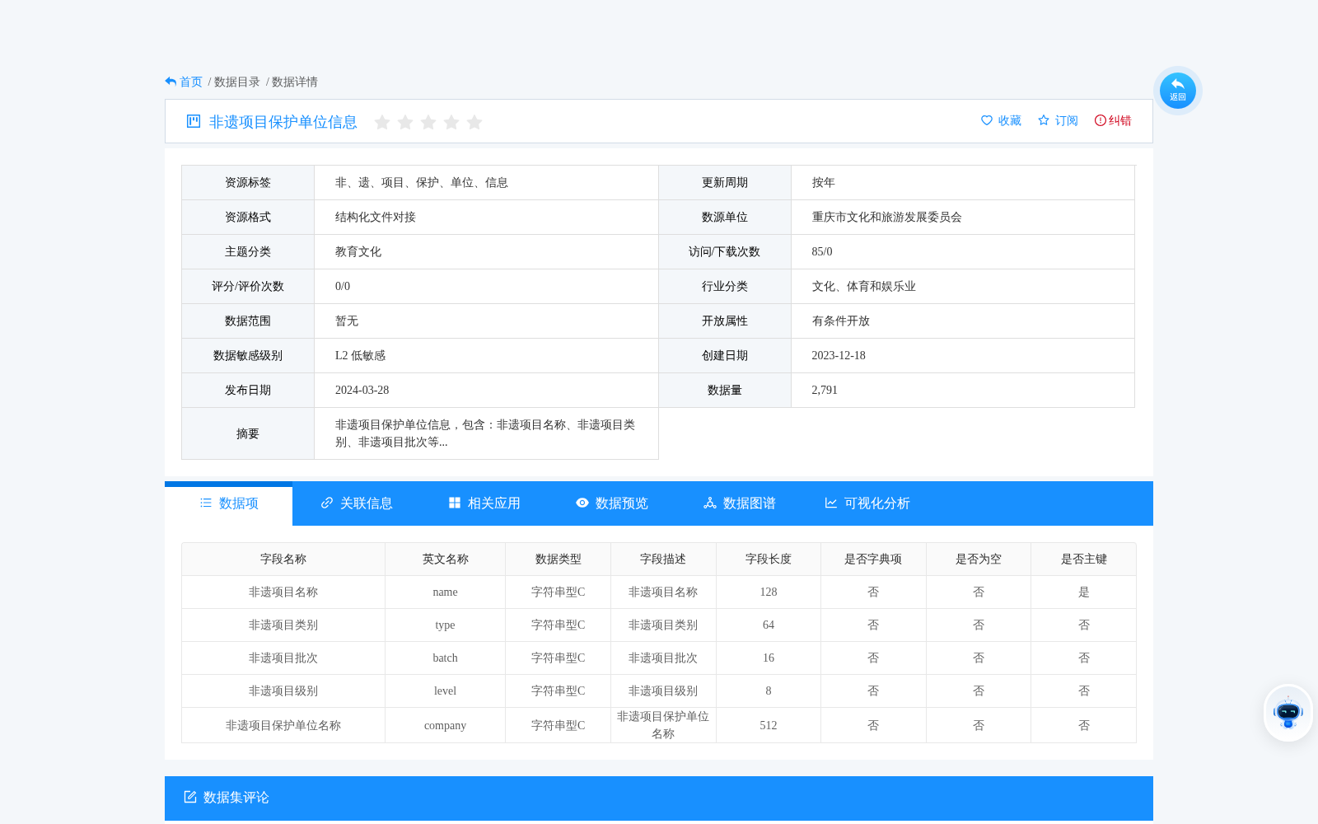Open the 数据预览 tab
Image resolution: width=1318 pixels, height=824 pixels.
612,503
